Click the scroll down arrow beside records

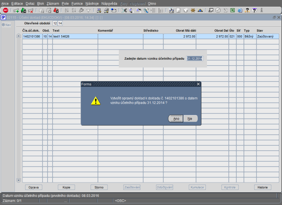tap(19, 180)
